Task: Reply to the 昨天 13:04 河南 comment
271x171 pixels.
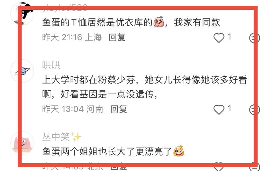Action: point(118,109)
